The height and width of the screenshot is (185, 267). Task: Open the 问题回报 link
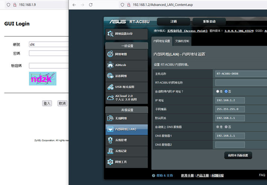[218, 176]
